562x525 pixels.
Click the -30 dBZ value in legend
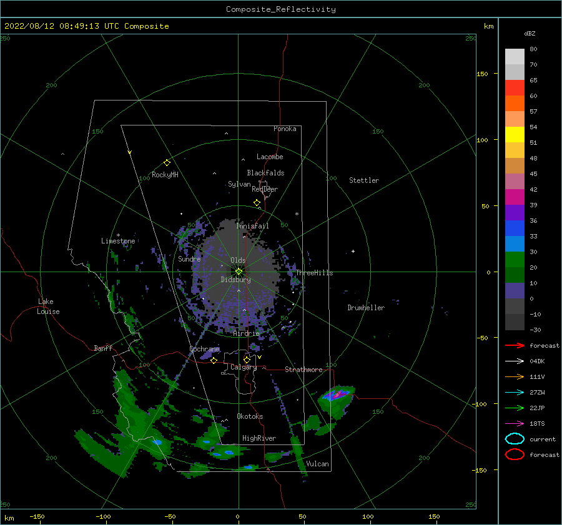pyautogui.click(x=536, y=330)
